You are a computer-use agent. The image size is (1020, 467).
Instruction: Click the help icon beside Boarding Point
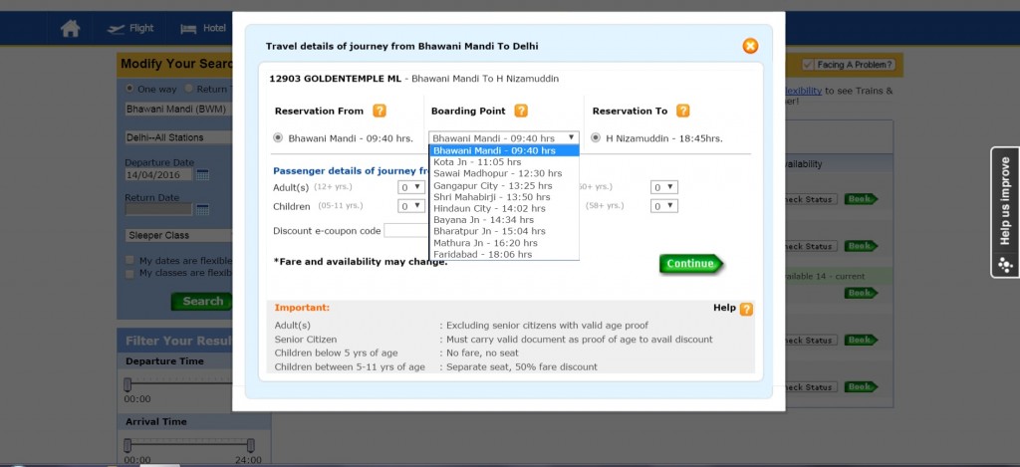520,111
